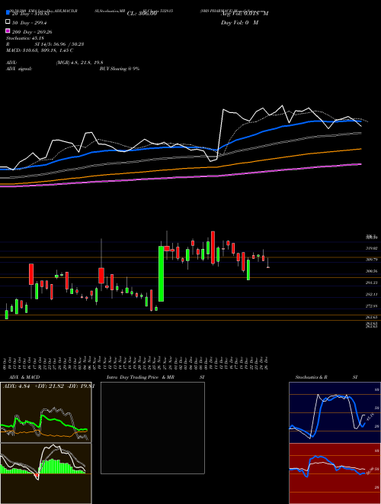Click the 'Stochastics & R' panel title

(x=311, y=377)
